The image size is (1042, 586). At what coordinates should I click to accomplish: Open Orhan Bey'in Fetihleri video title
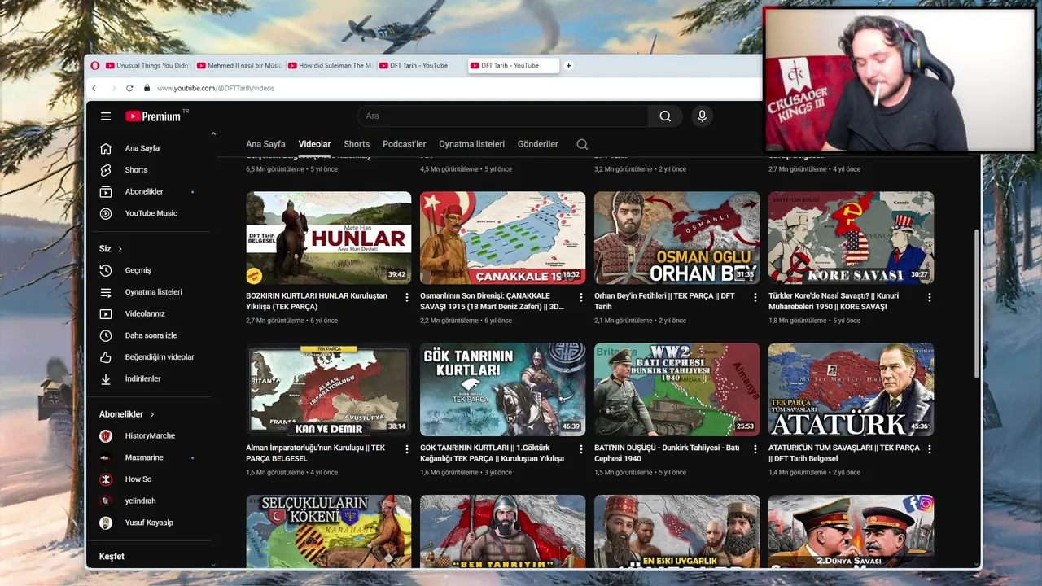pos(664,301)
